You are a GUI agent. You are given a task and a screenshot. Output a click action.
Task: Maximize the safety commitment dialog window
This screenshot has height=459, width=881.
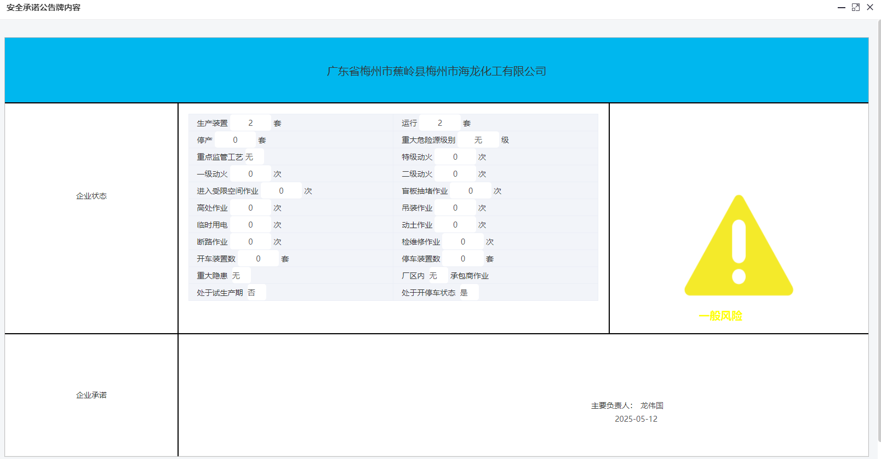click(856, 7)
